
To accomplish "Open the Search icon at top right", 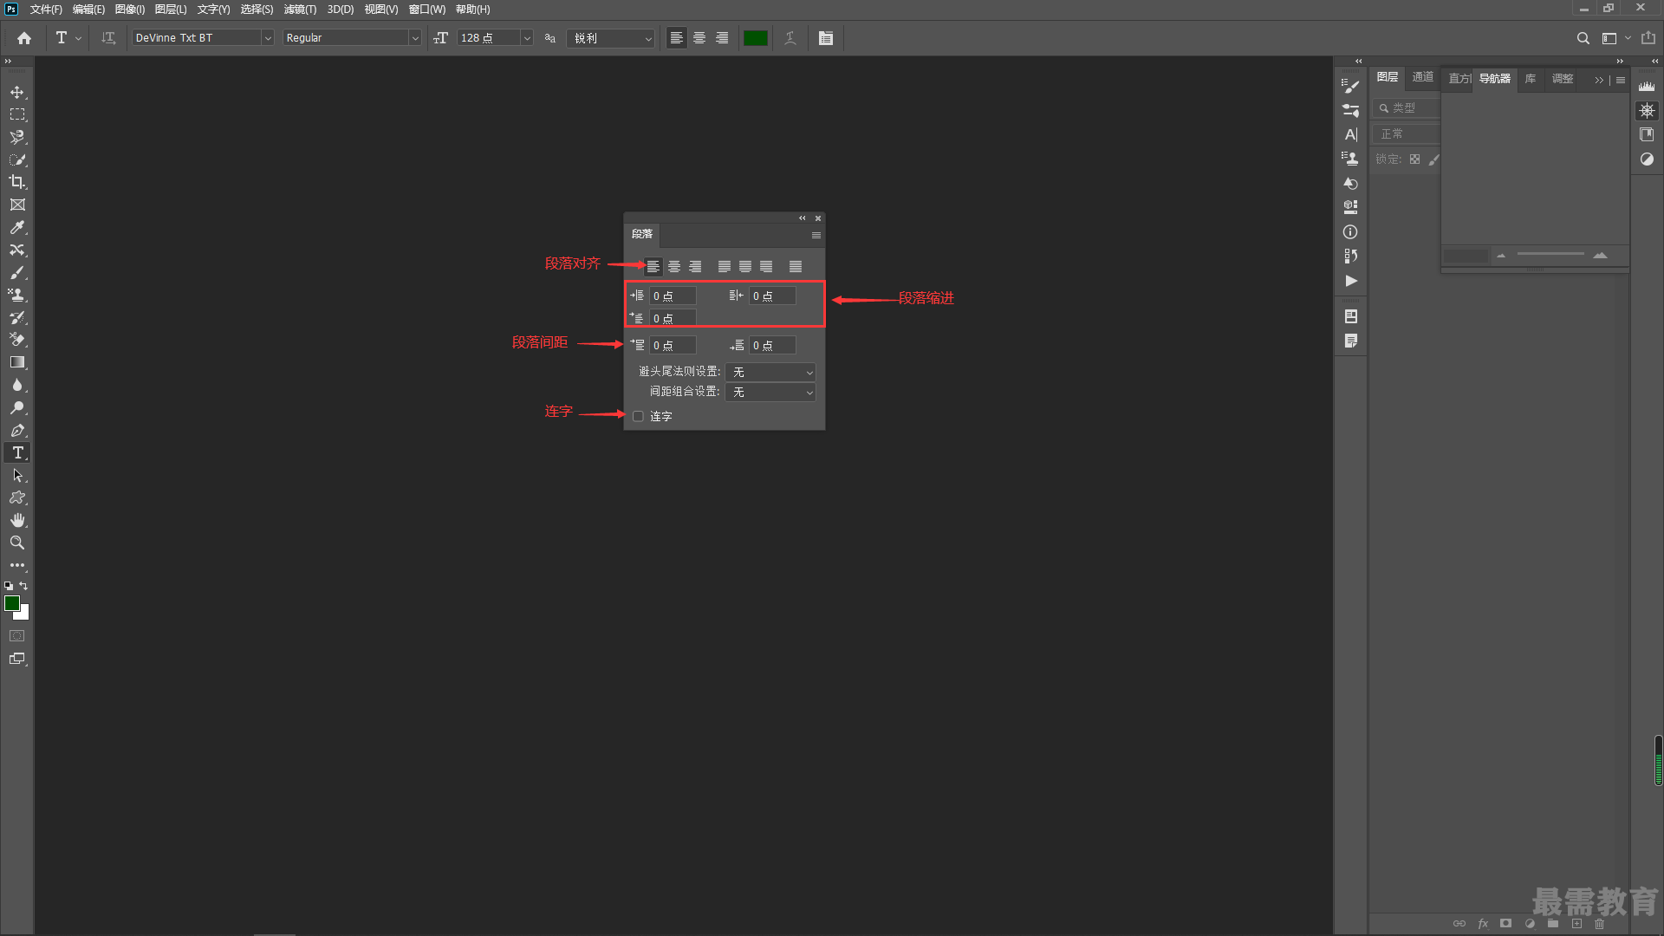I will click(1583, 38).
